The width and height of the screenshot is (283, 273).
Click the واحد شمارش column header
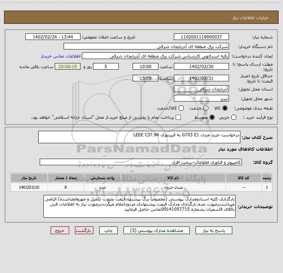click(102, 178)
